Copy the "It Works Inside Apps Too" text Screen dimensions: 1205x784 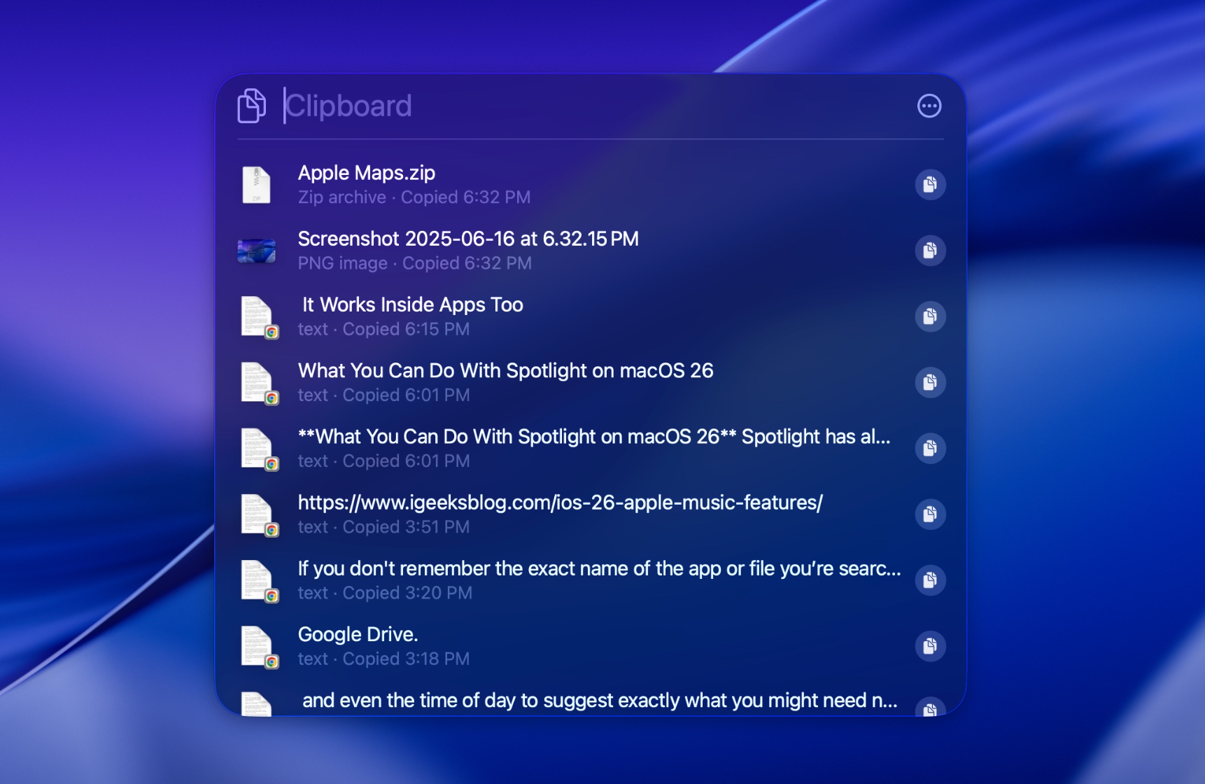(931, 316)
